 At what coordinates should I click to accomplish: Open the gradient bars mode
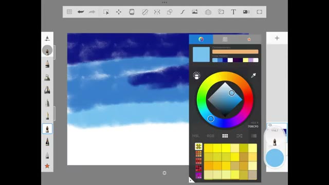(x=253, y=136)
